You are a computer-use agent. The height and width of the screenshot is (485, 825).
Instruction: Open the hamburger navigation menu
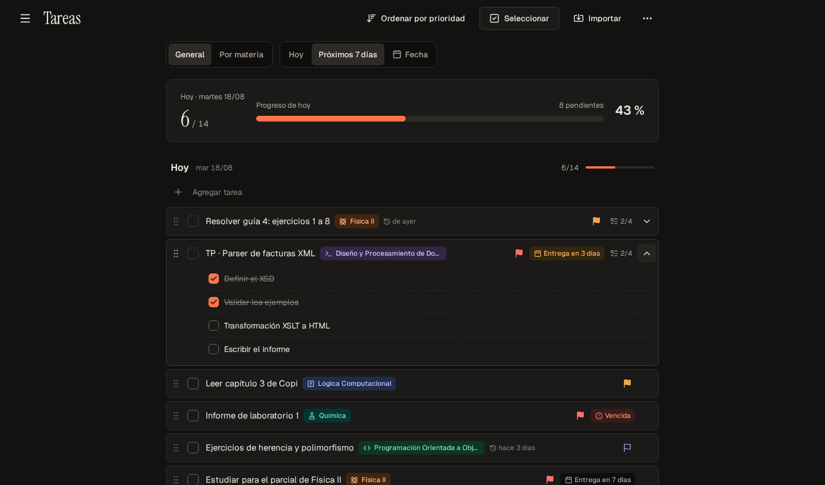click(x=25, y=18)
